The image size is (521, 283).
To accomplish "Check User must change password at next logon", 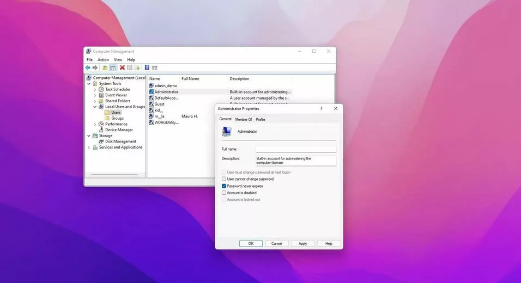I will (x=224, y=172).
